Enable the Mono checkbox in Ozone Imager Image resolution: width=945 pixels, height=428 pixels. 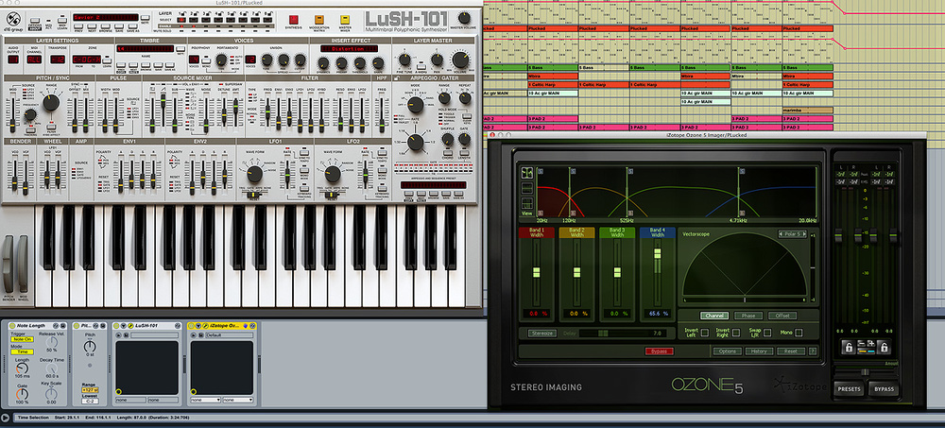click(798, 333)
